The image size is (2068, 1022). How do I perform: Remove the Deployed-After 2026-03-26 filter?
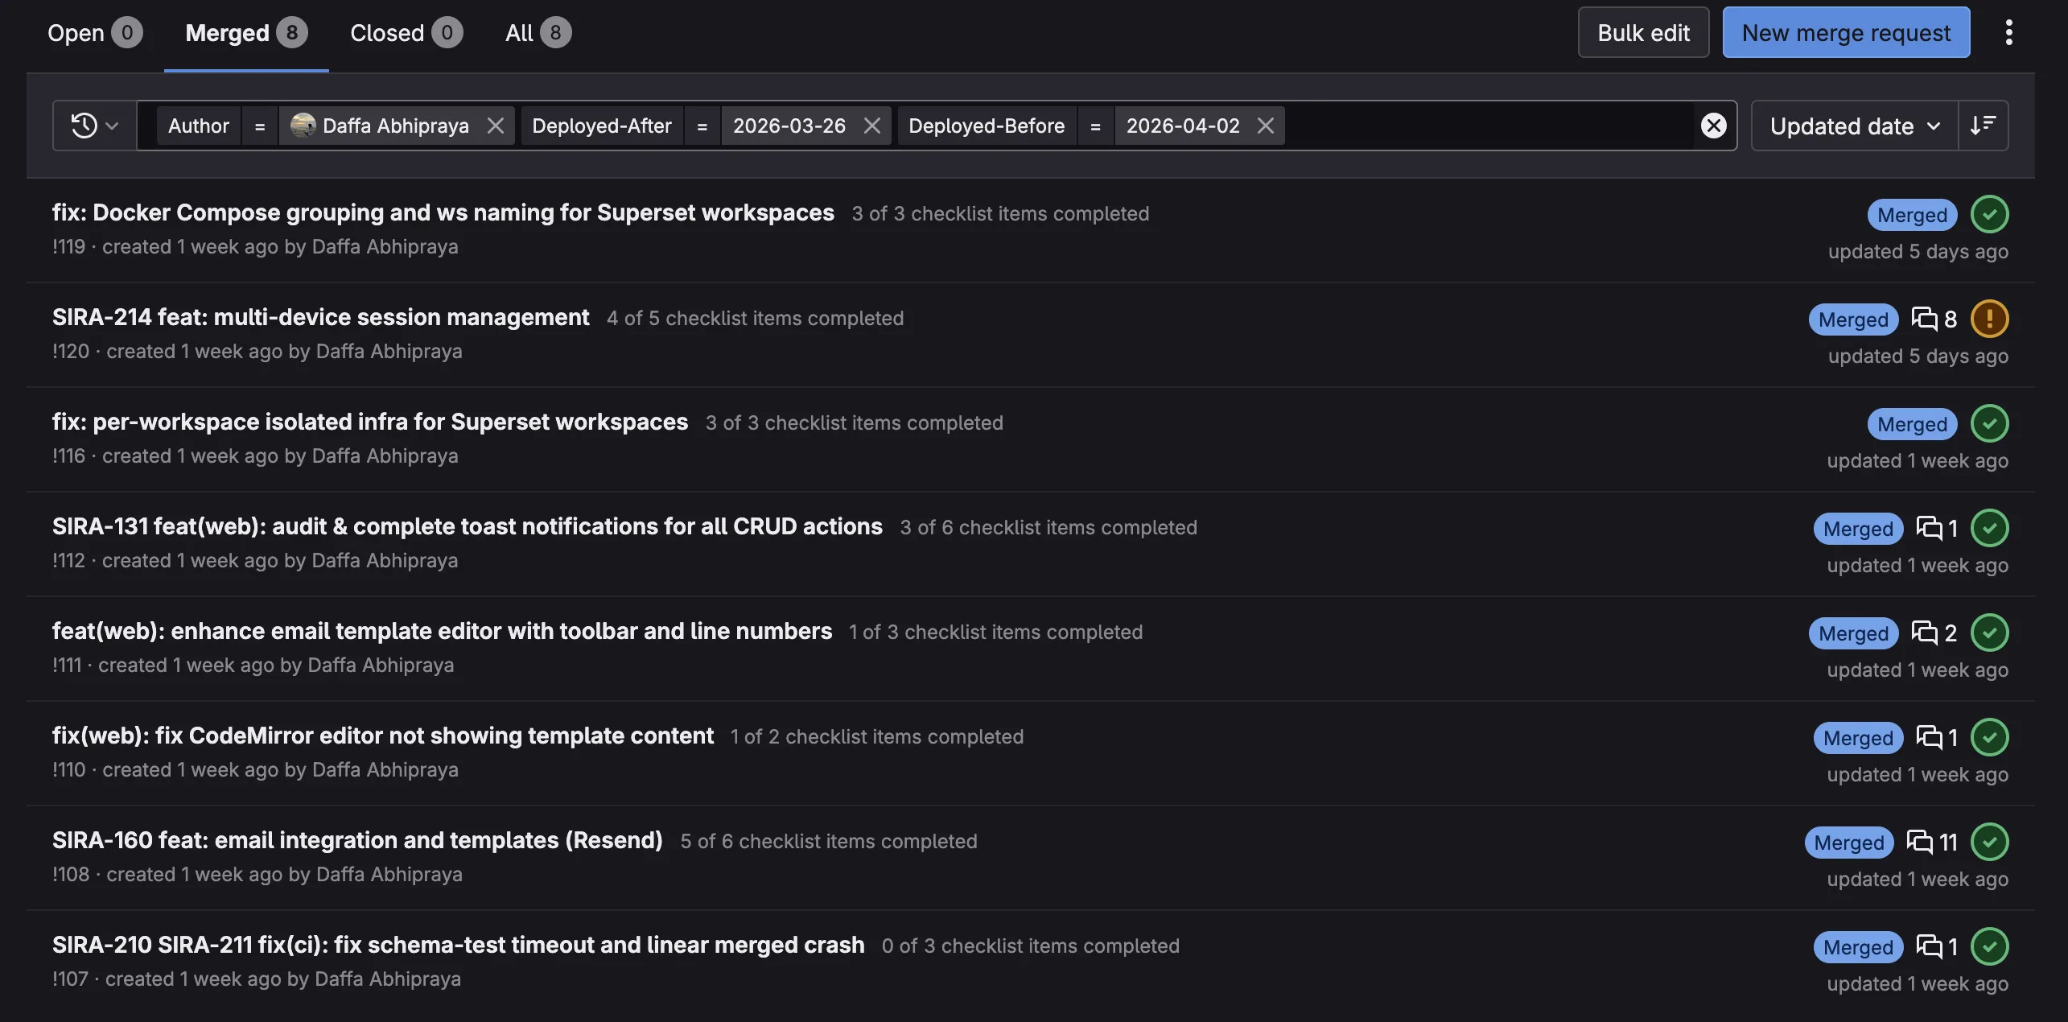[x=871, y=126]
